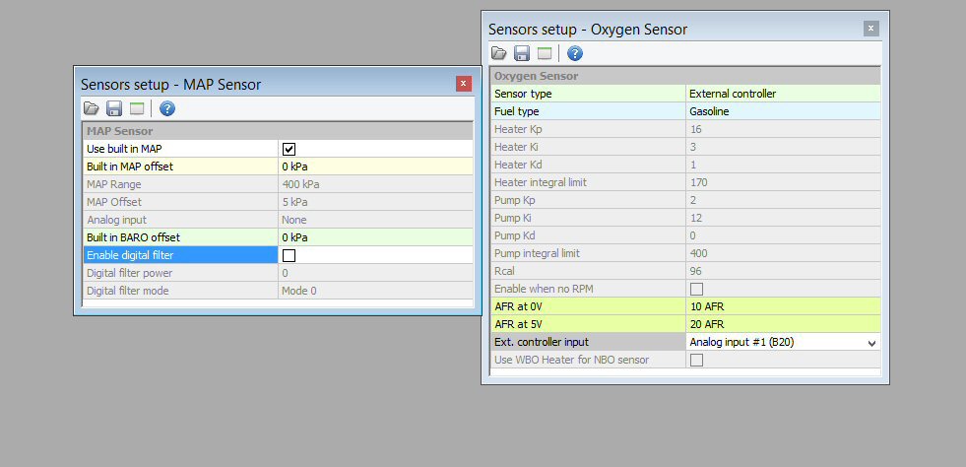
Task: Edit the Built in MAP offset value
Action: (x=374, y=167)
